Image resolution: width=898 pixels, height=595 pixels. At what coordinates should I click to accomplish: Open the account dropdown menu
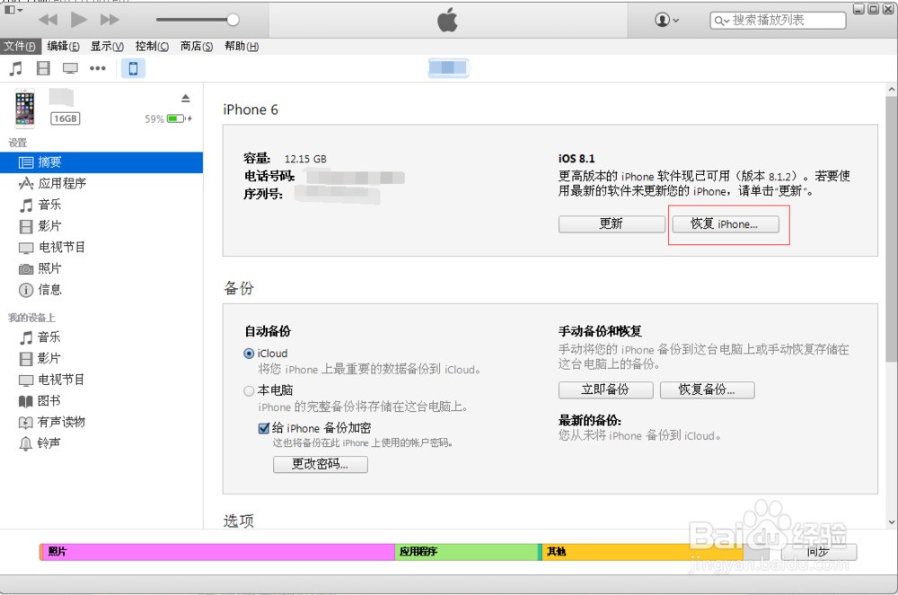[666, 20]
